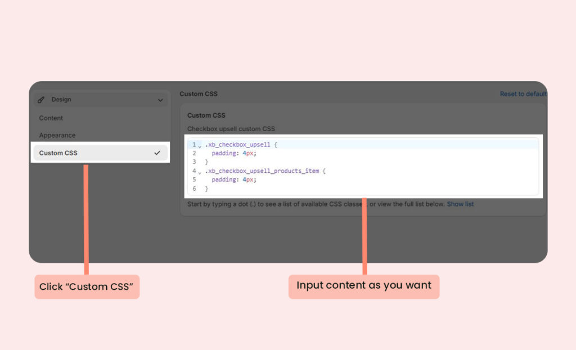Collapse the fold arrow on line 4

coord(200,172)
